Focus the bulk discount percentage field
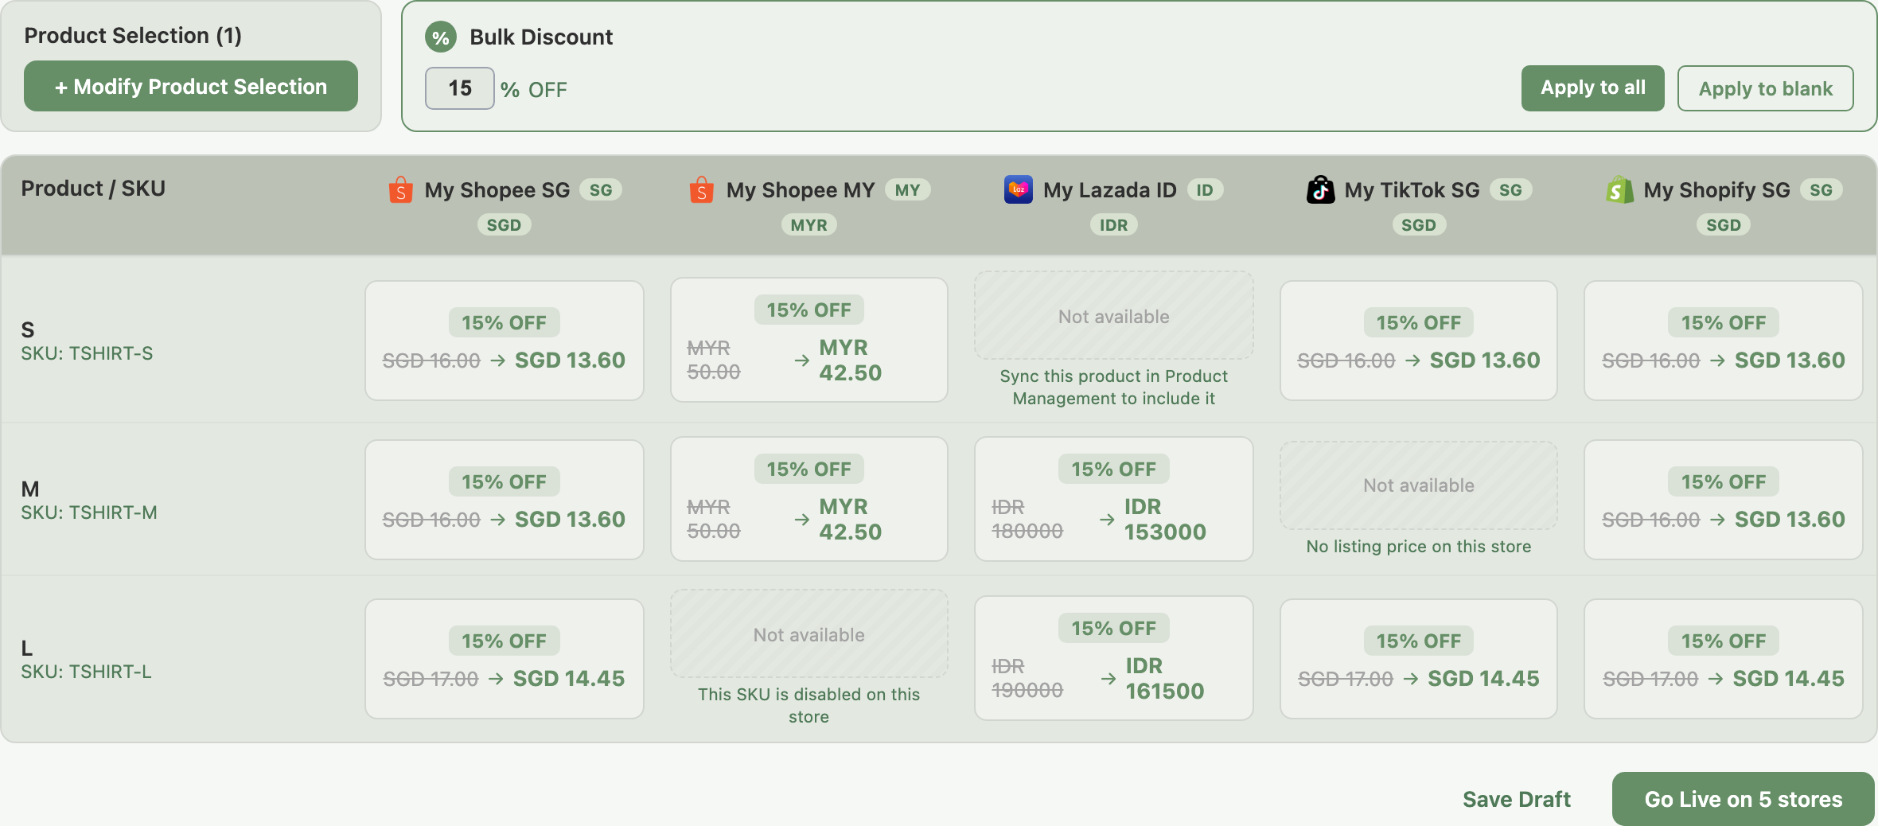 460,88
